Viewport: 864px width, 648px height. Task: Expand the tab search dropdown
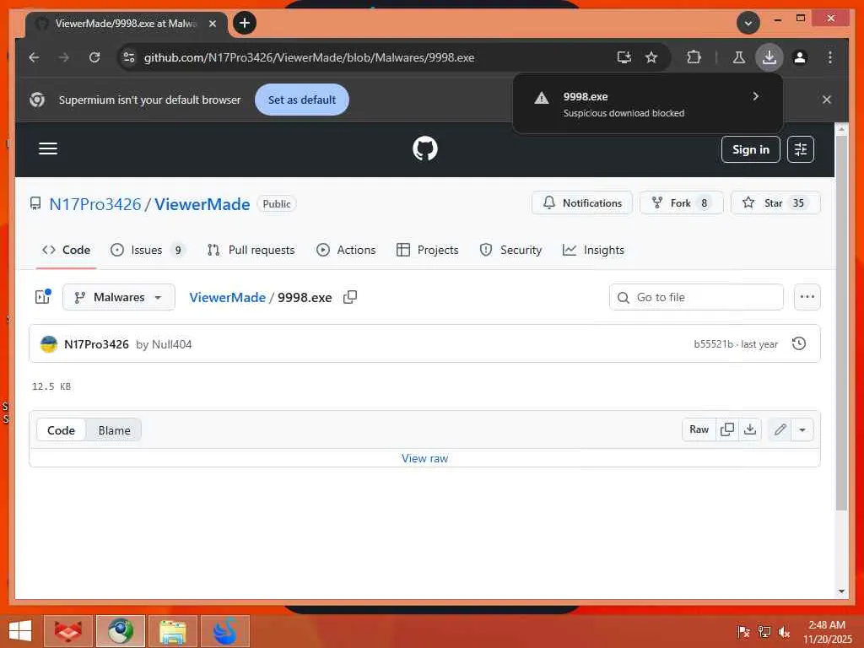(748, 23)
